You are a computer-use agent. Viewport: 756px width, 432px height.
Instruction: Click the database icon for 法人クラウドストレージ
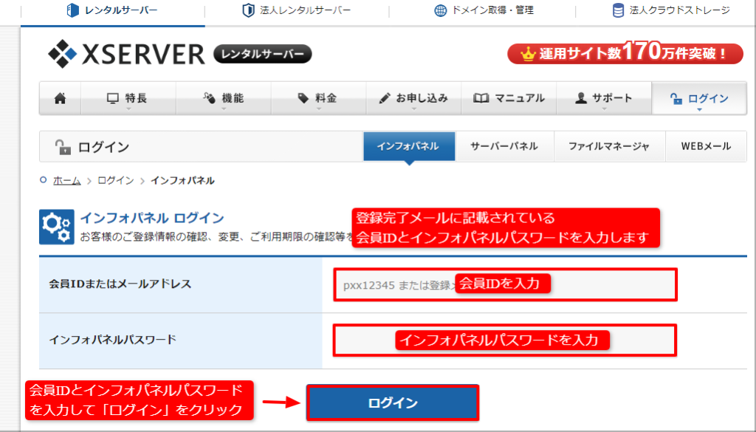coord(618,10)
